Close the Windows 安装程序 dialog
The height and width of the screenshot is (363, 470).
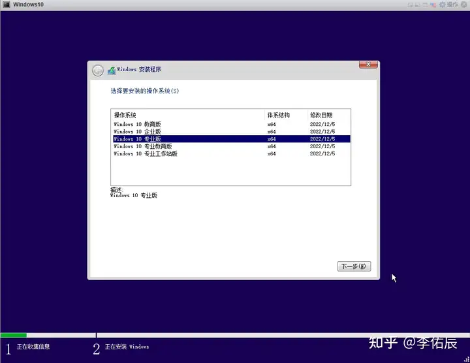368,64
